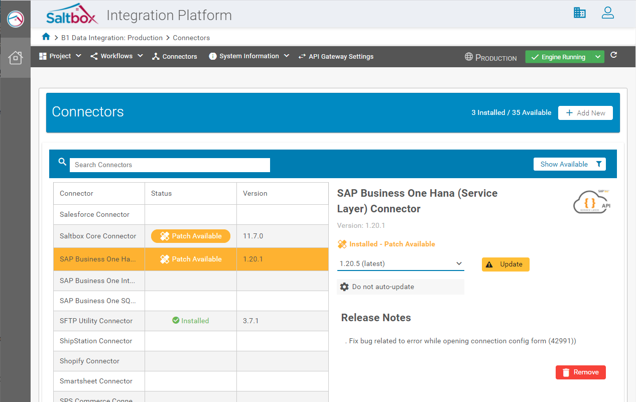Click version 11.7.0 in the table

pyautogui.click(x=253, y=236)
